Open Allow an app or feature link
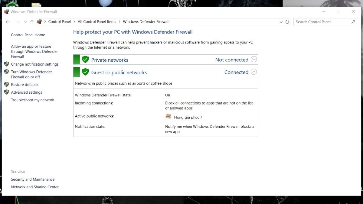The height and width of the screenshot is (204, 363). tap(34, 51)
